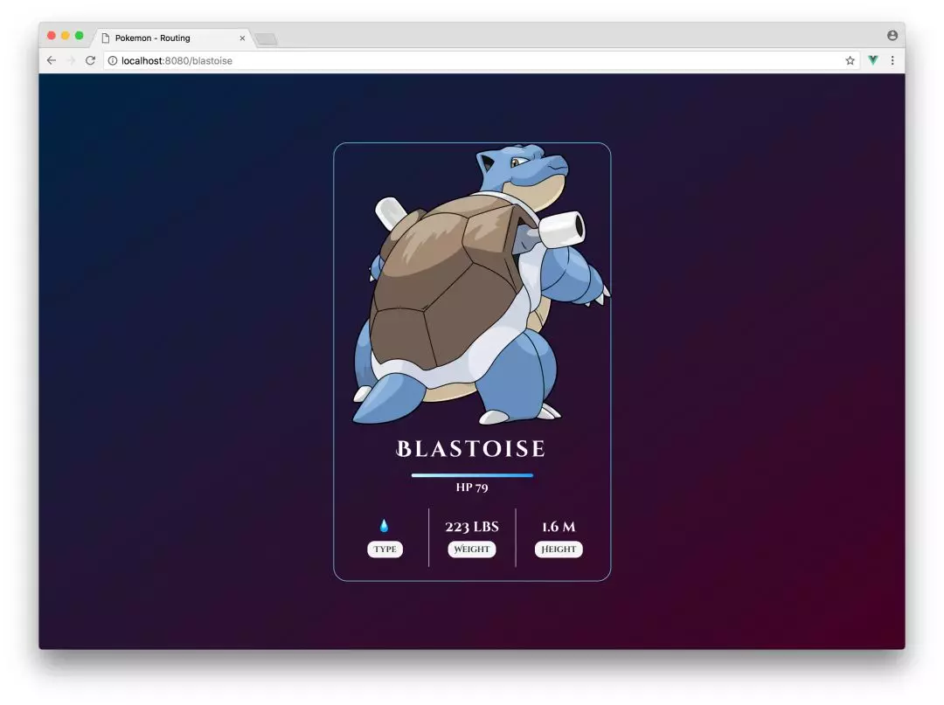Go back using the browser back arrow
The height and width of the screenshot is (705, 944).
[x=52, y=60]
